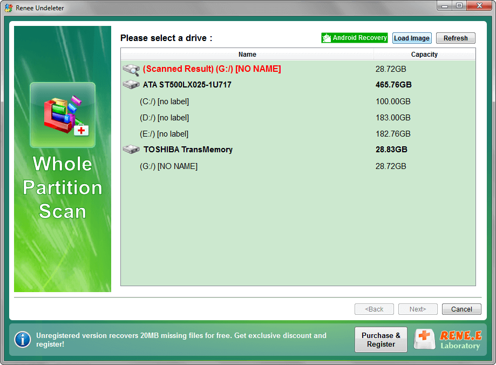Click the Next> button
Screen dimensions: 496x365
point(418,309)
